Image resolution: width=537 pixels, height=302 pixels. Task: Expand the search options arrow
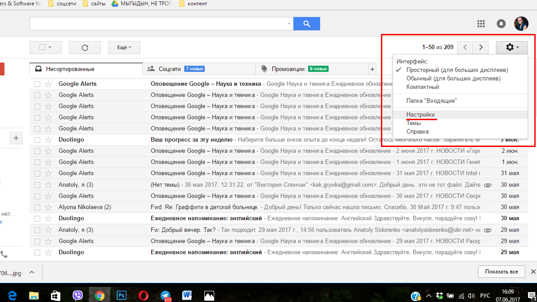click(x=288, y=24)
